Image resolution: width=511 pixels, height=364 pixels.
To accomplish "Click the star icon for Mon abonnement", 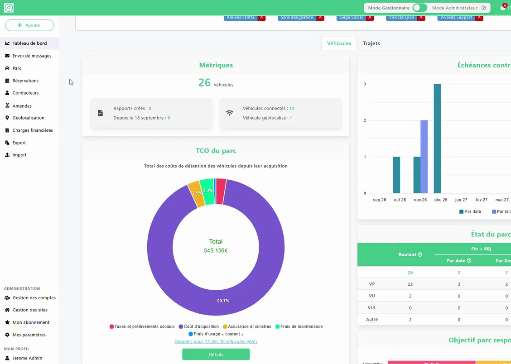I will 7,322.
